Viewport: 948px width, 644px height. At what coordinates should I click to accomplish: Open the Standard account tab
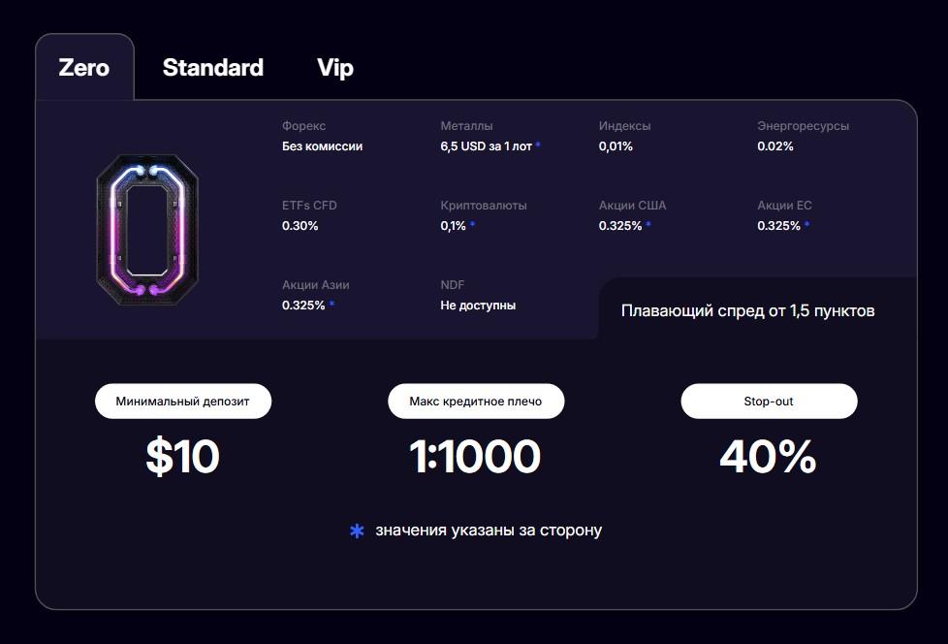(213, 68)
